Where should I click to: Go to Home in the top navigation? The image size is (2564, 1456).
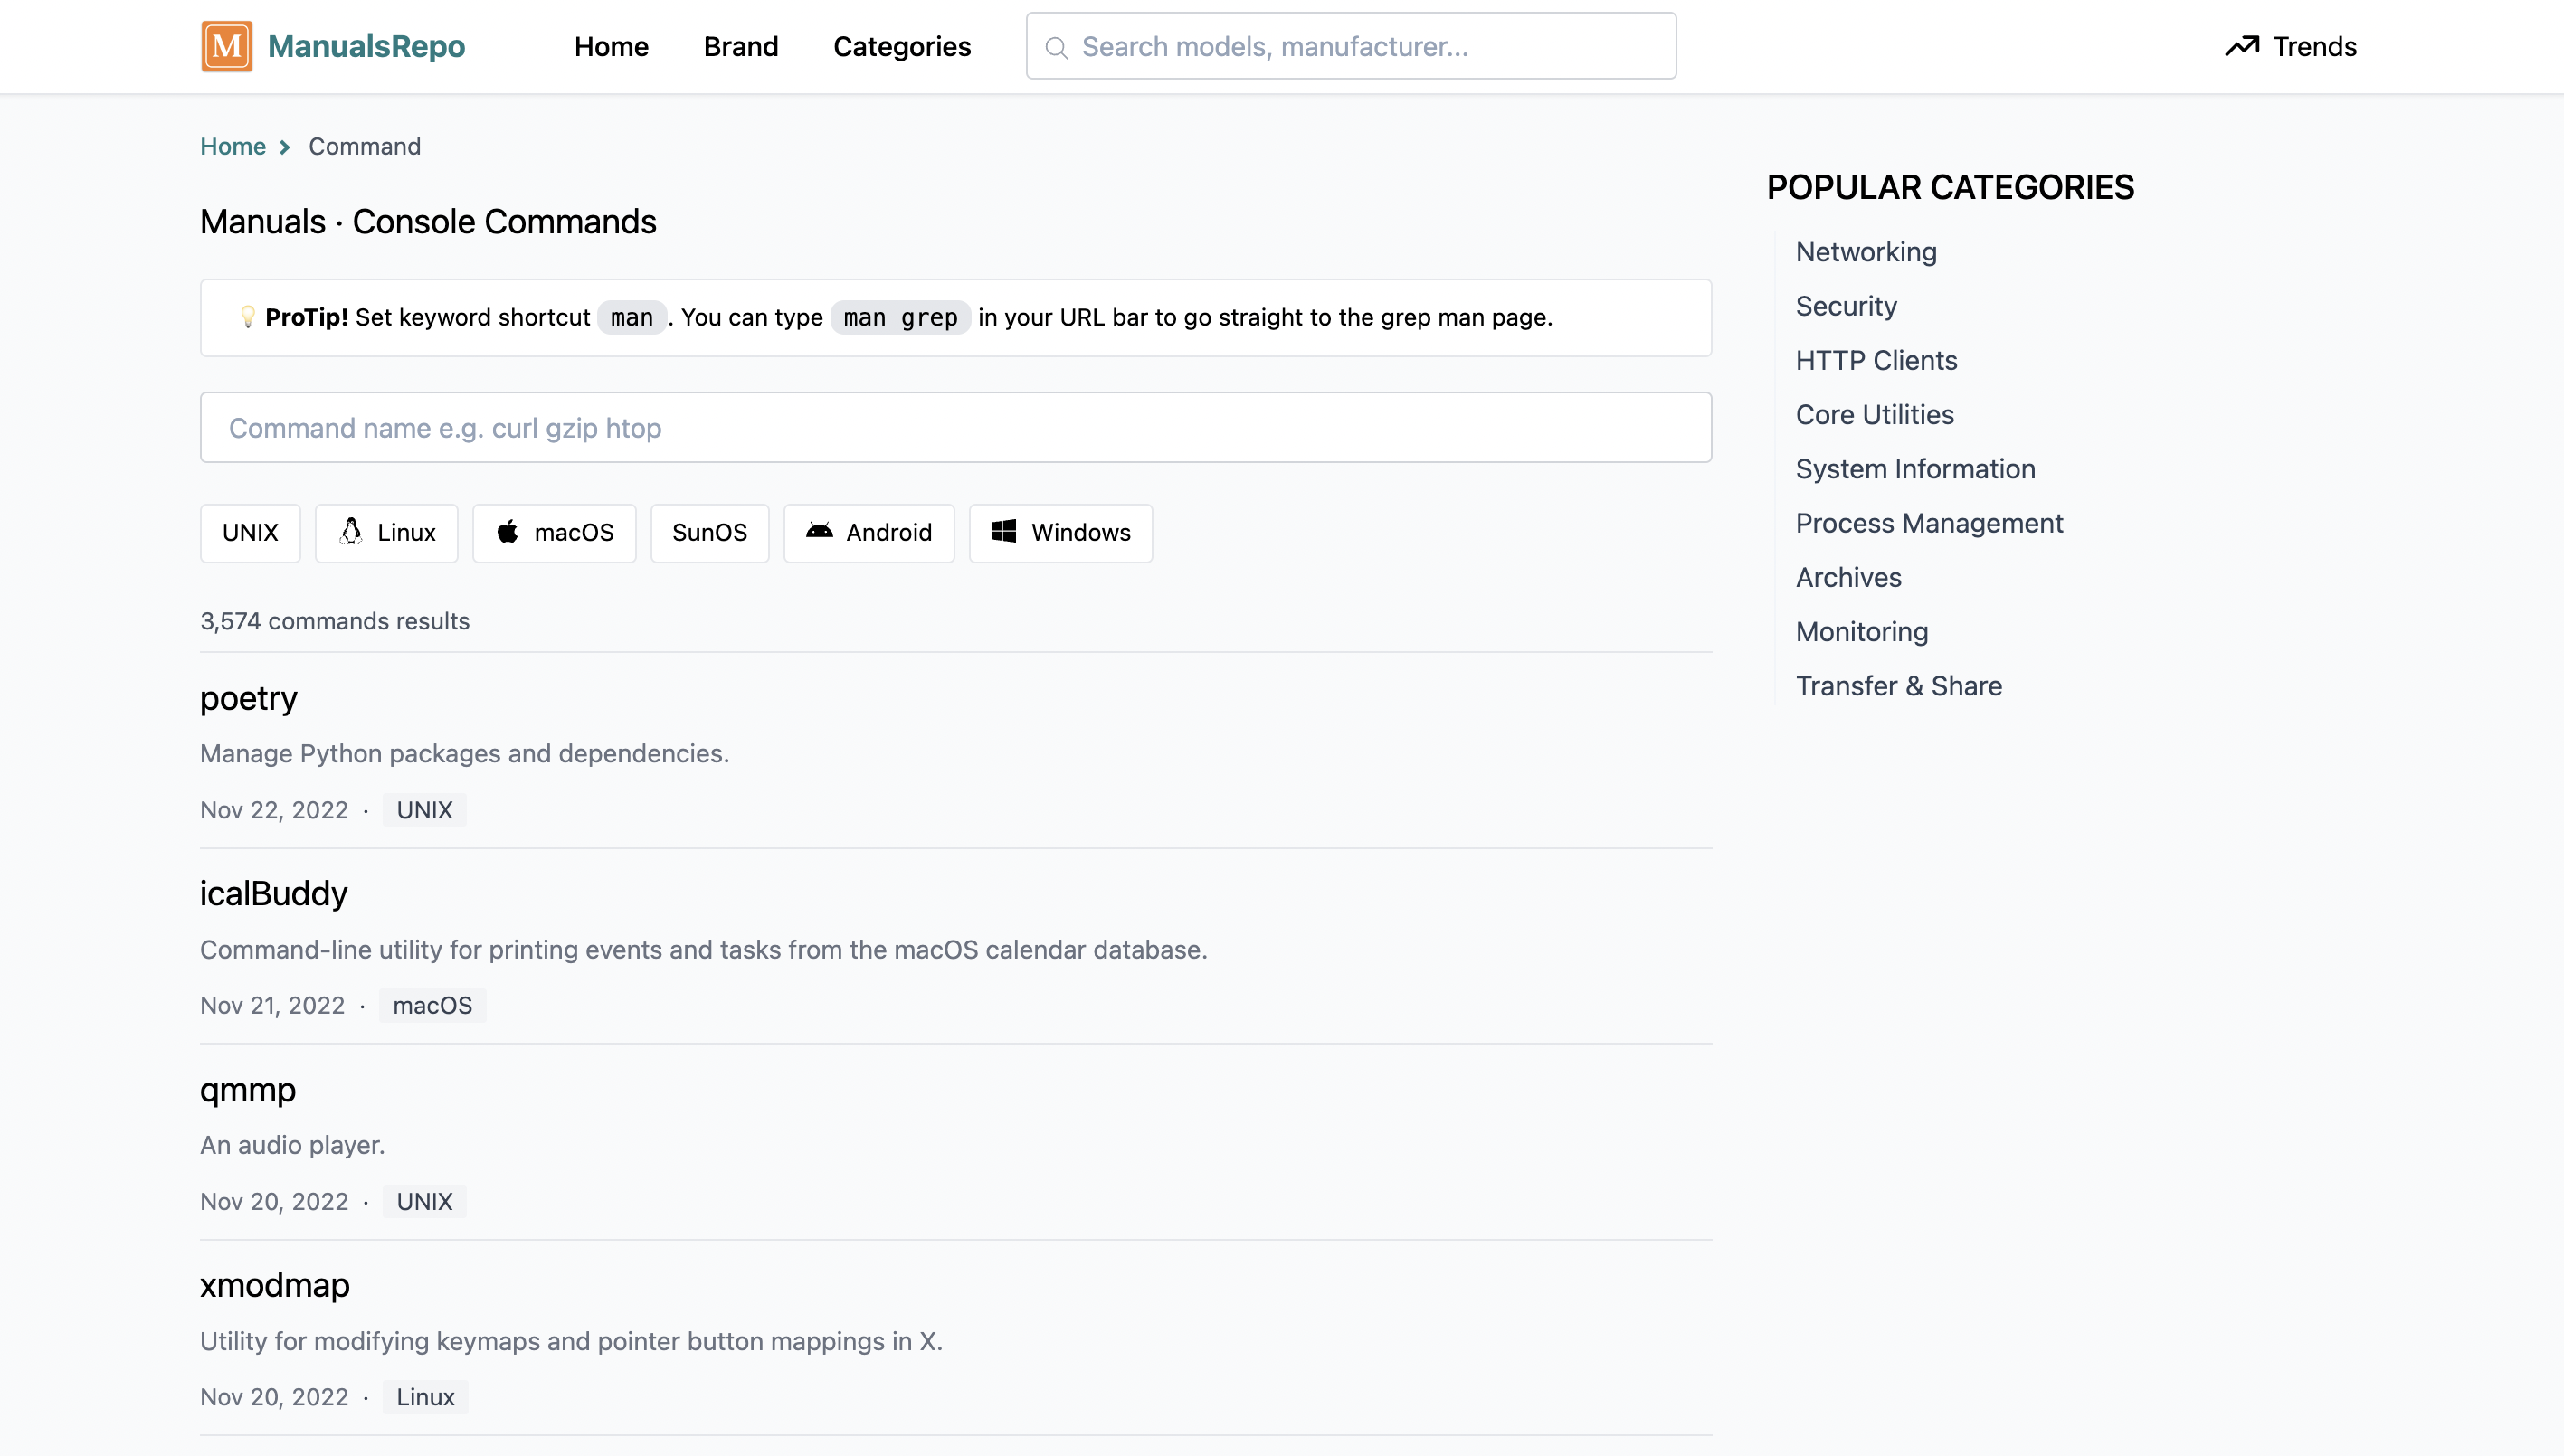[x=610, y=46]
